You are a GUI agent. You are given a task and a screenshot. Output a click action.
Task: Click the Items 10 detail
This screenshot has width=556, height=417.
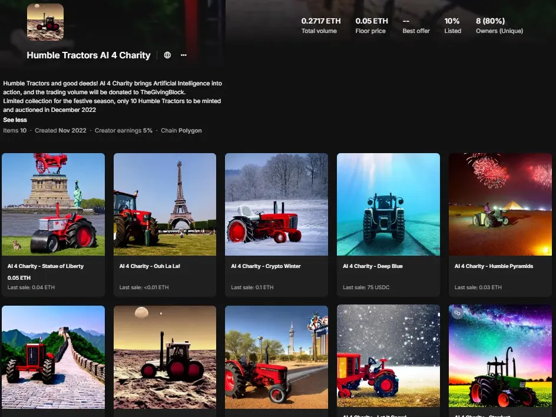pyautogui.click(x=15, y=131)
